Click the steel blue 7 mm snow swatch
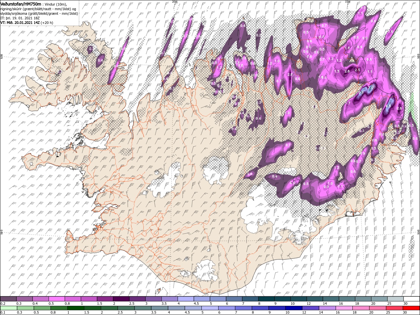 tap(250, 299)
